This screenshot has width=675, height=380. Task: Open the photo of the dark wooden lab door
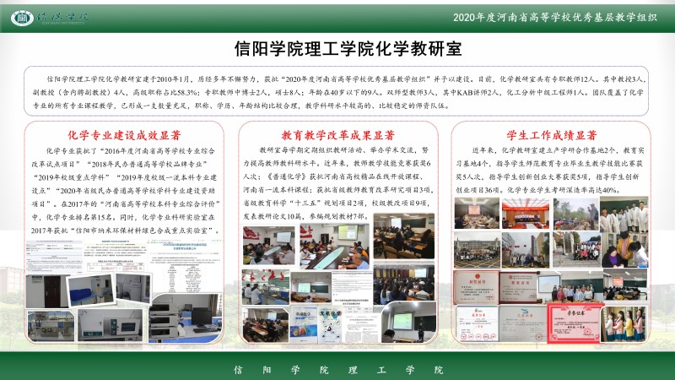pos(47,291)
